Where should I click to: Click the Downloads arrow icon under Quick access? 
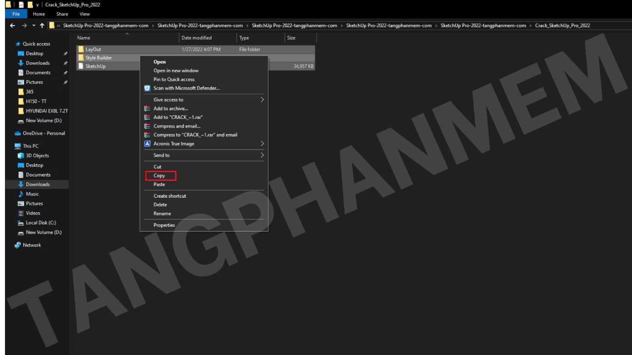(x=21, y=63)
